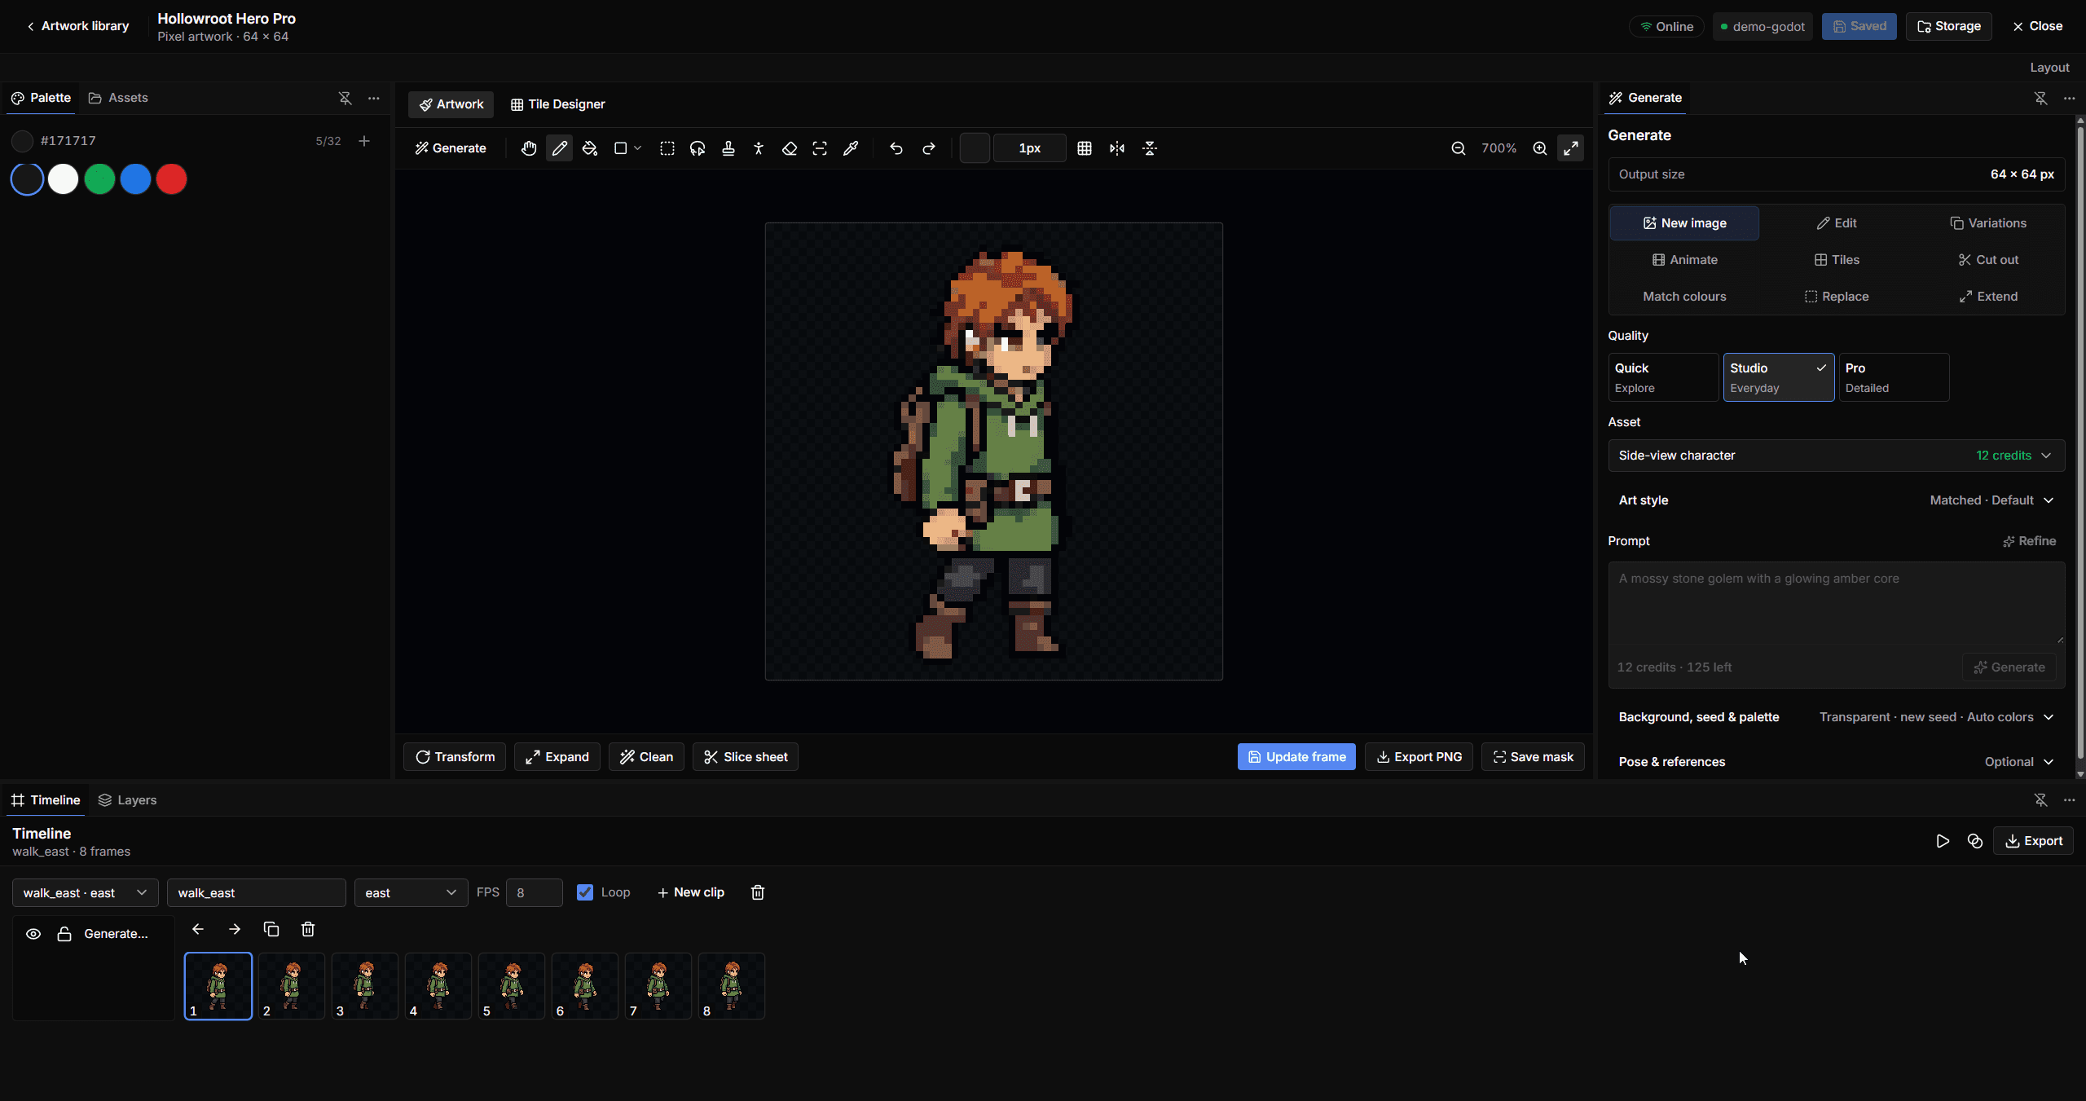Screen dimensions: 2086x1101
Task: Flip the canvas vertically
Action: coord(1150,148)
